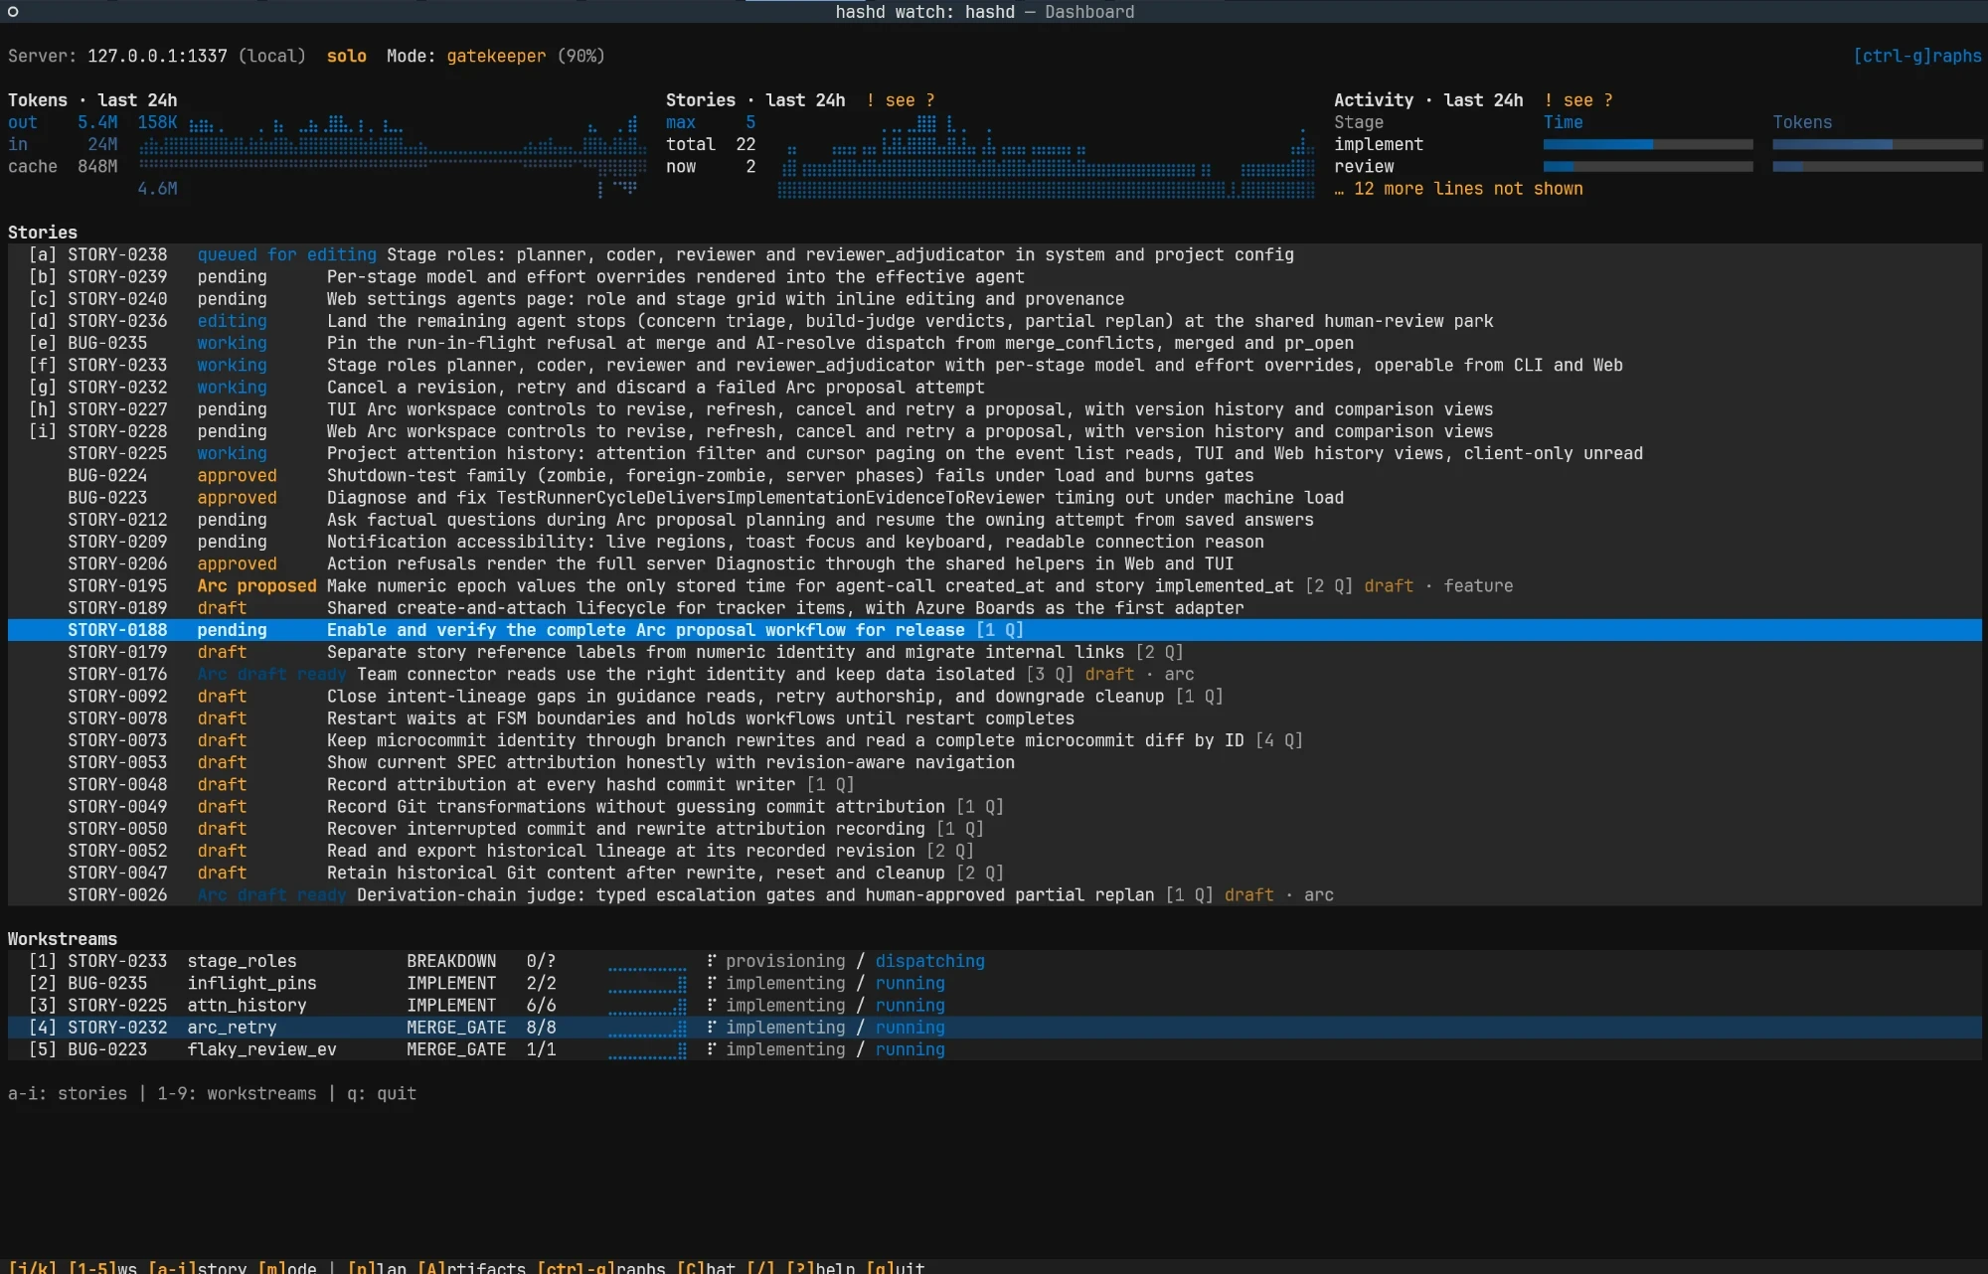Click '! see ?' next to Activity last 24h
Screen dimensions: 1988x1274
click(1577, 100)
